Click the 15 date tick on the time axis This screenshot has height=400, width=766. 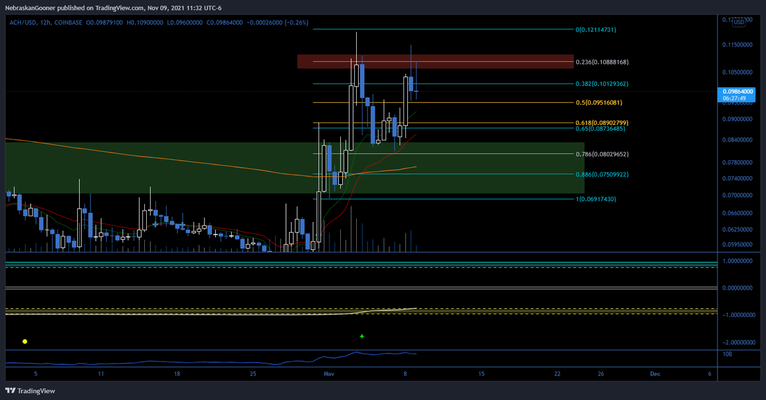pos(481,373)
